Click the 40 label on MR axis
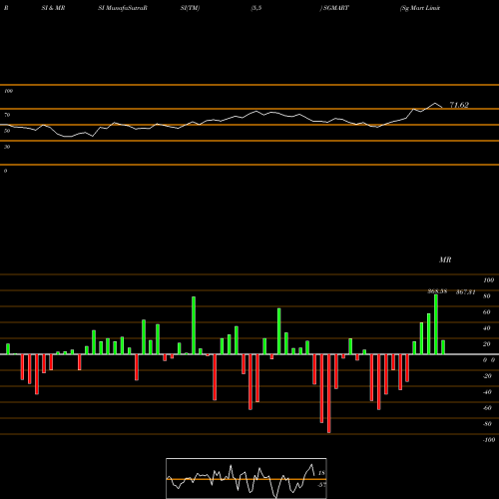Screen dimensions: 499x499 click(487, 328)
